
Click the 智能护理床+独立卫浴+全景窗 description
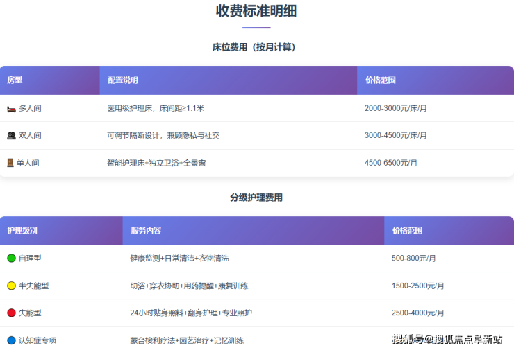click(156, 163)
